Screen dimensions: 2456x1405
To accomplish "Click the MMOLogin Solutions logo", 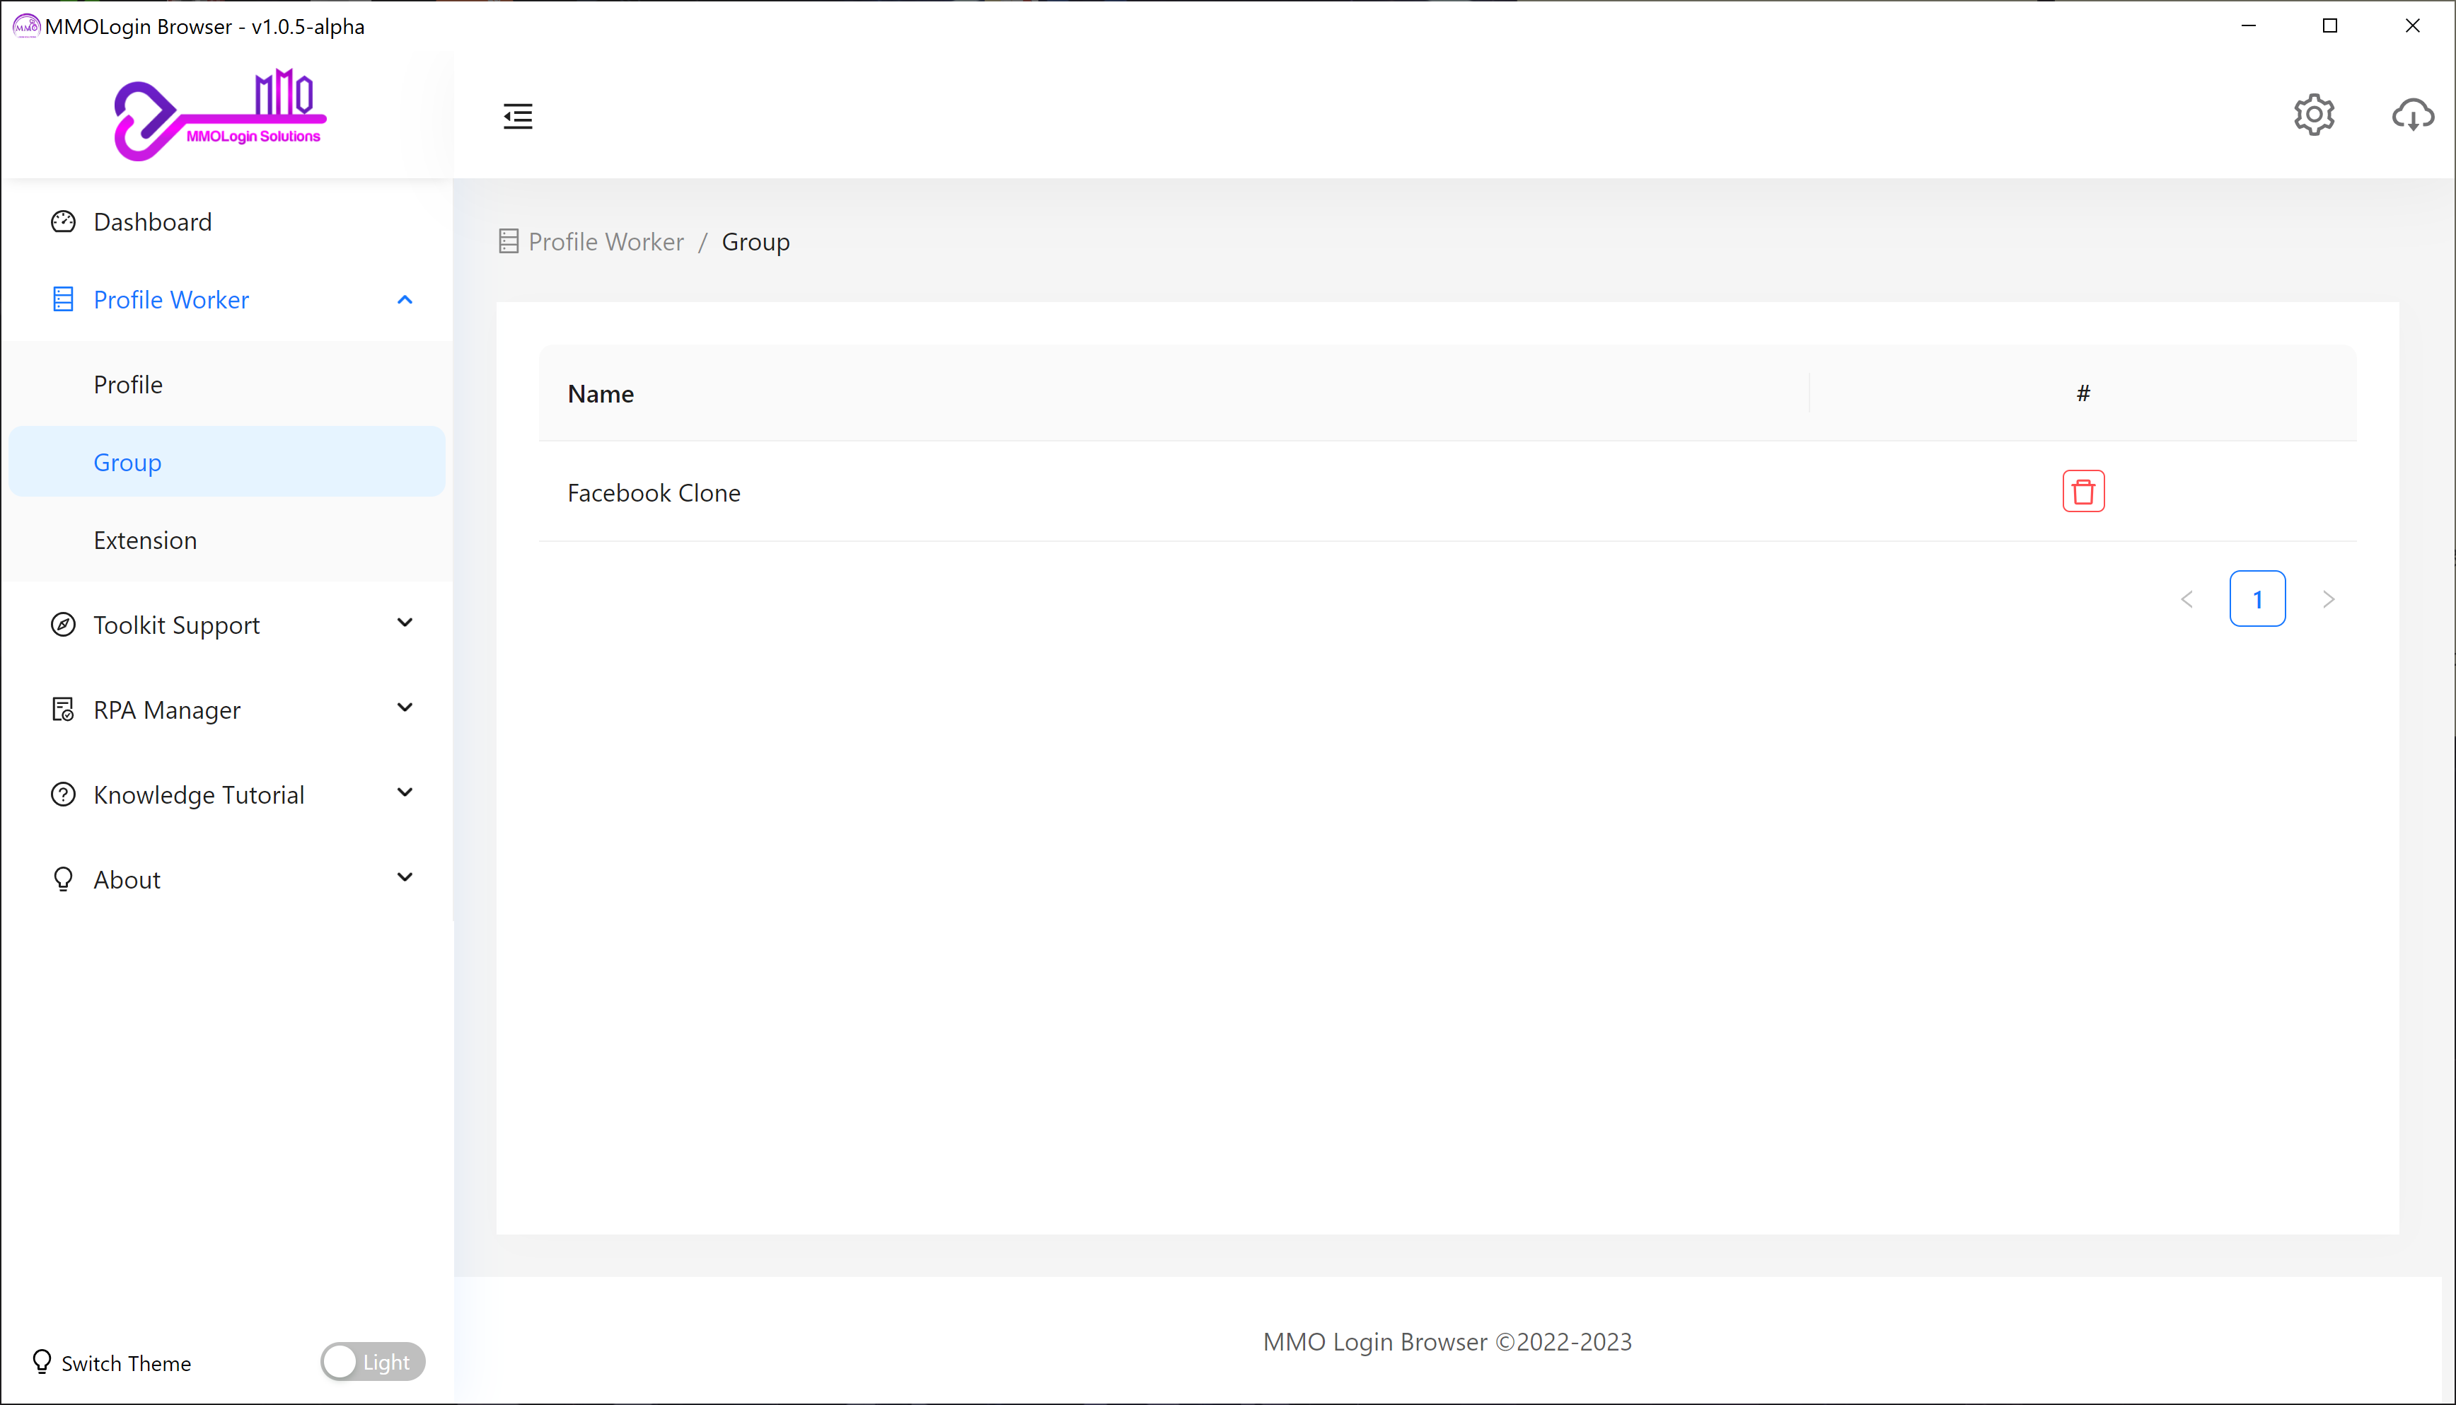I will [x=221, y=116].
